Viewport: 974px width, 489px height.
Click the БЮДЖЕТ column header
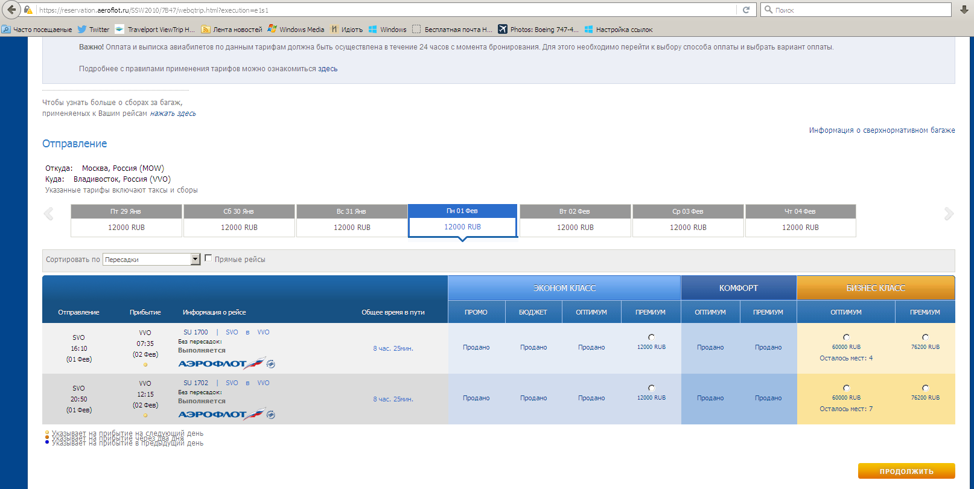(x=533, y=312)
